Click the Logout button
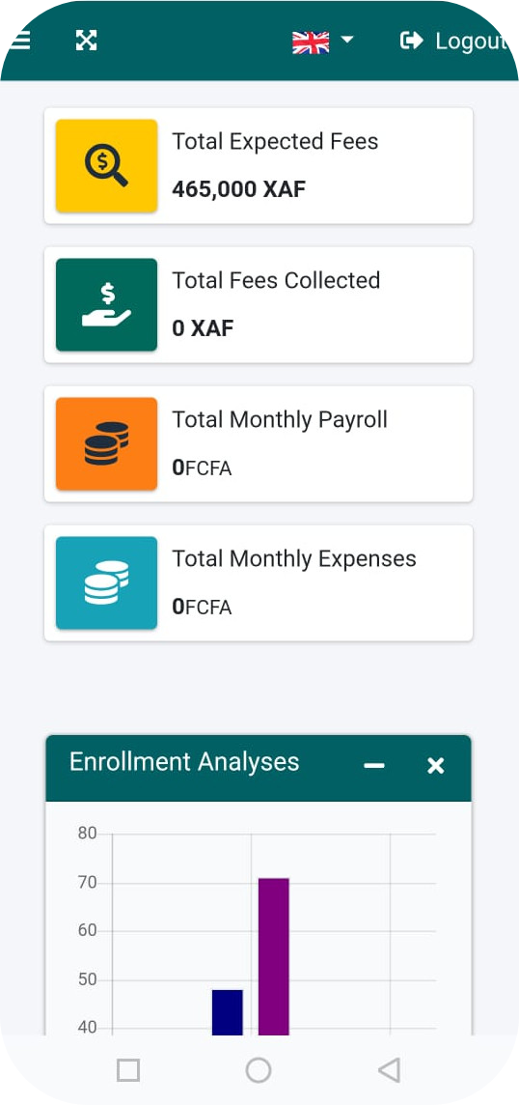The image size is (519, 1105). click(x=452, y=41)
